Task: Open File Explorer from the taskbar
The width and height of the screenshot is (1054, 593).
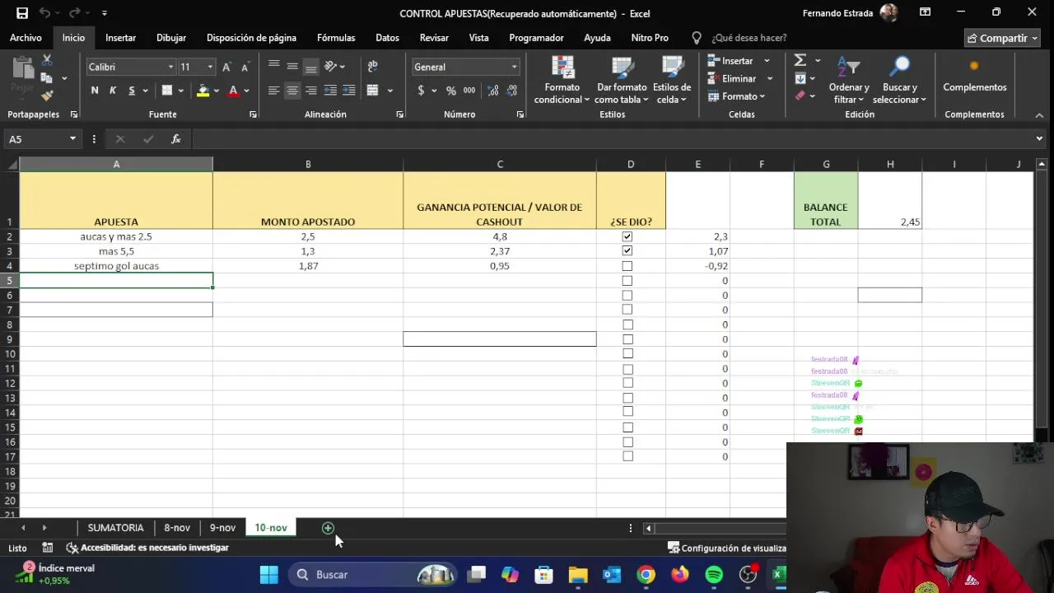Action: pyautogui.click(x=578, y=575)
